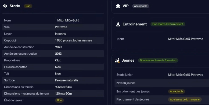Click the surface value Pelouse naturelle
This screenshot has width=209, height=105.
(x=67, y=80)
